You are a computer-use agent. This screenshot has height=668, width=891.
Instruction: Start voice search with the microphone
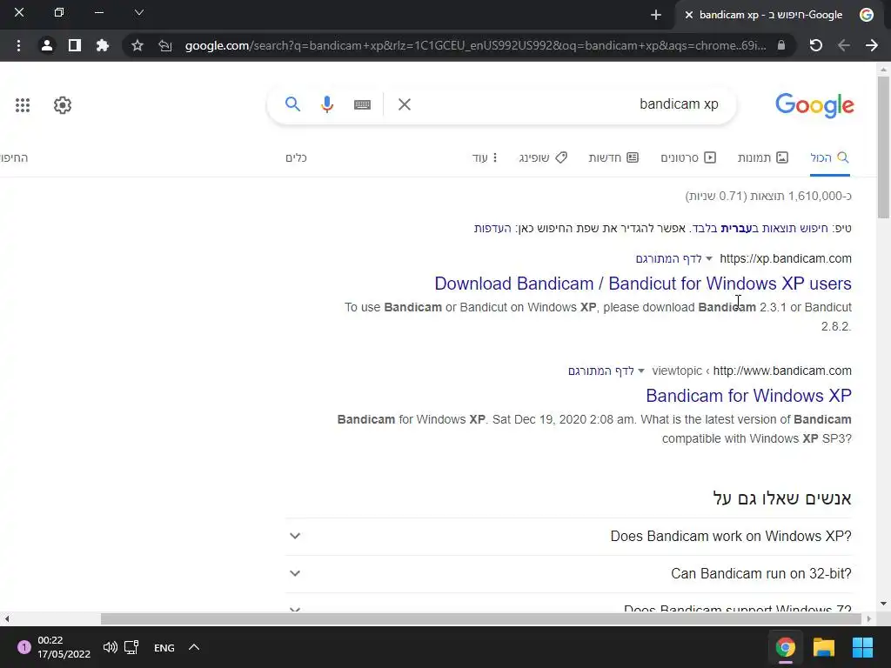pyautogui.click(x=327, y=104)
